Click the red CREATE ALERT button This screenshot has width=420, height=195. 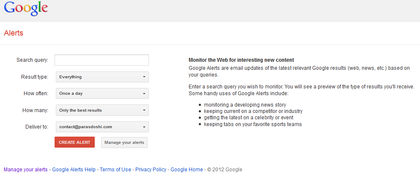(x=74, y=142)
